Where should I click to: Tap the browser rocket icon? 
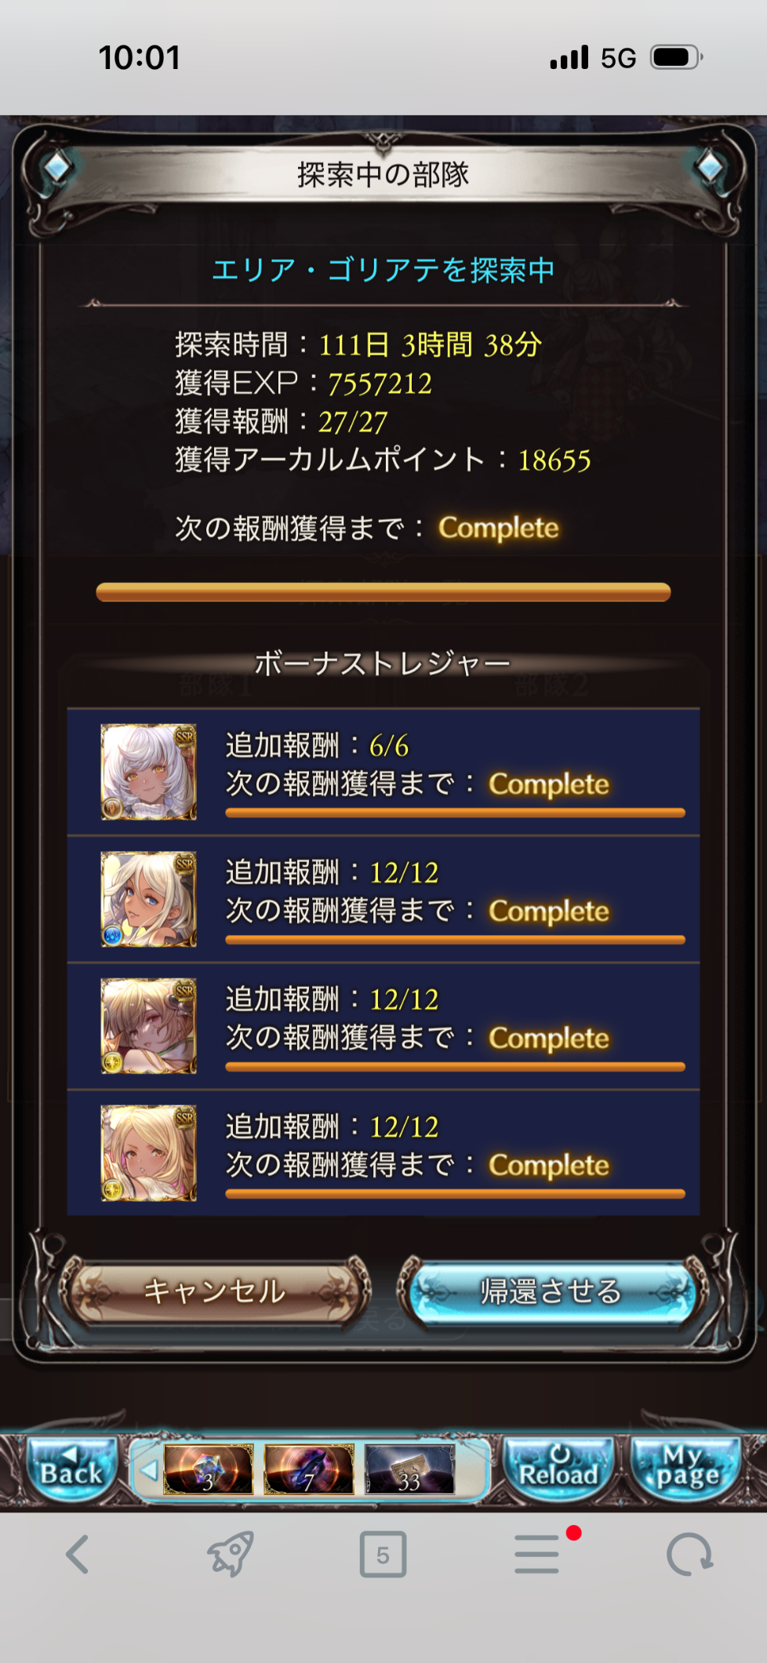pyautogui.click(x=230, y=1554)
